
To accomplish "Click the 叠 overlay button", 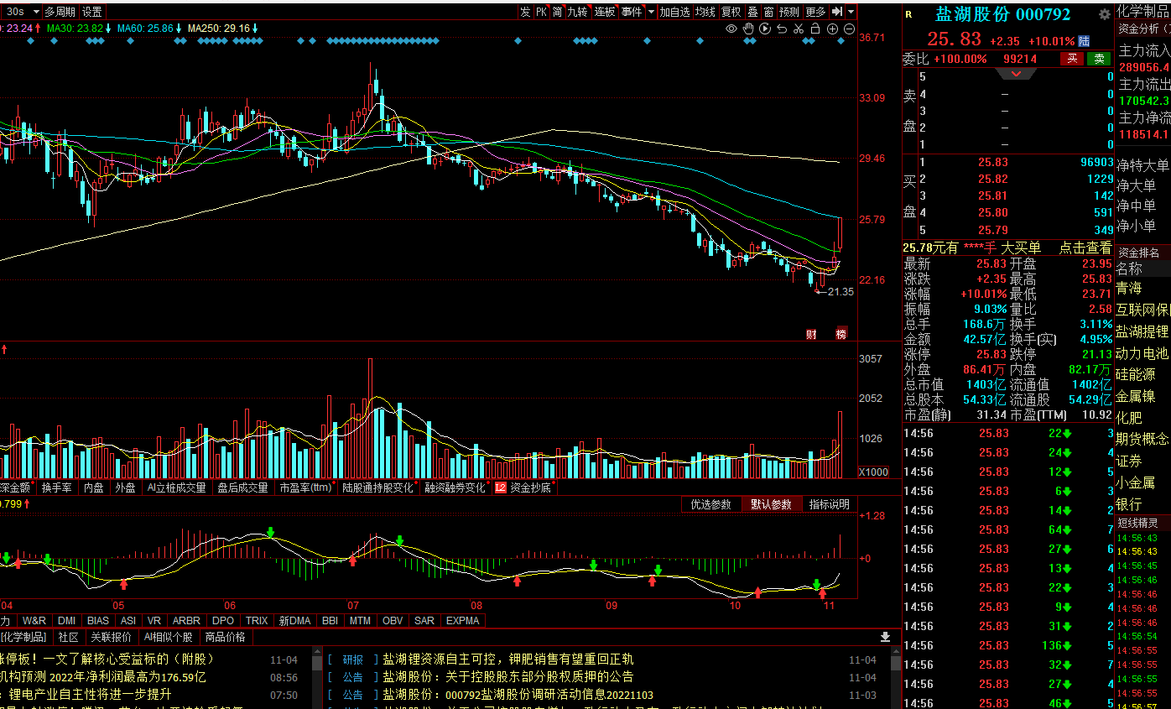I will [x=752, y=12].
